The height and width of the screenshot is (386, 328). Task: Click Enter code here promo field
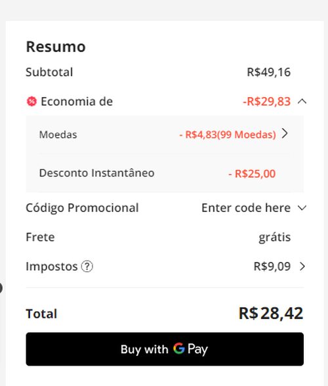tap(246, 207)
